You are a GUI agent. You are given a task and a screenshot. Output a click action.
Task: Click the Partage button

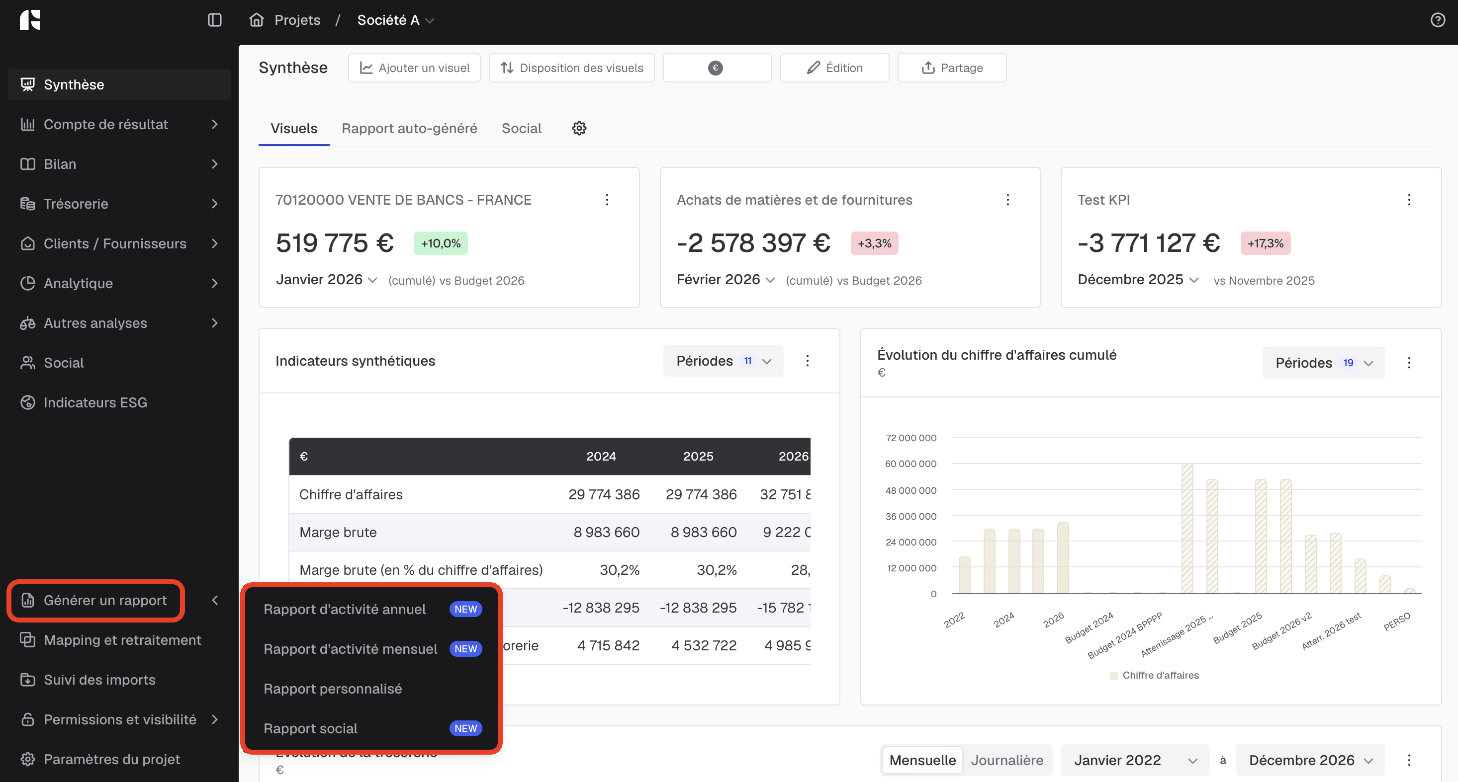click(952, 68)
